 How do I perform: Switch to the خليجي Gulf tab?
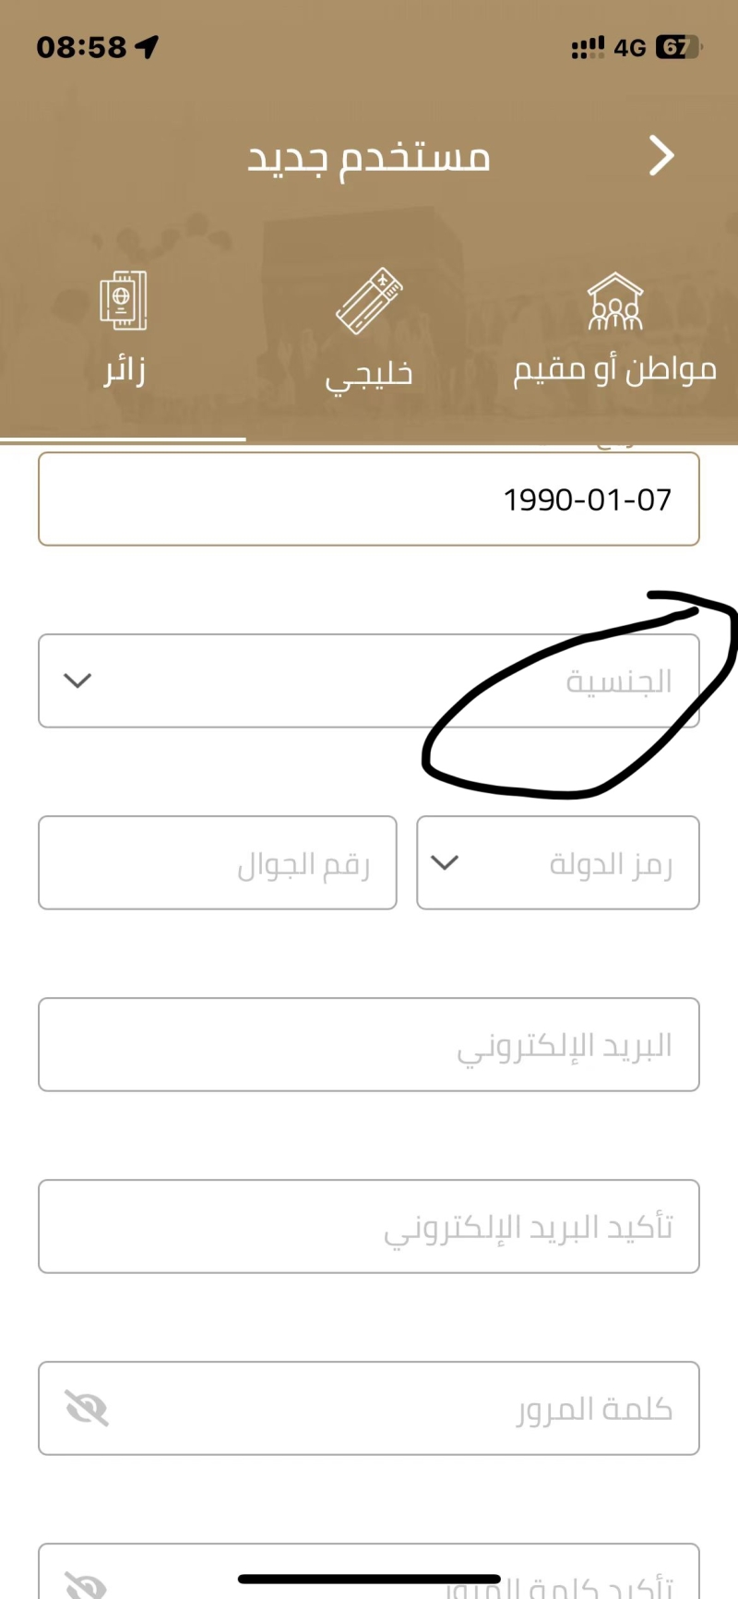369,373
